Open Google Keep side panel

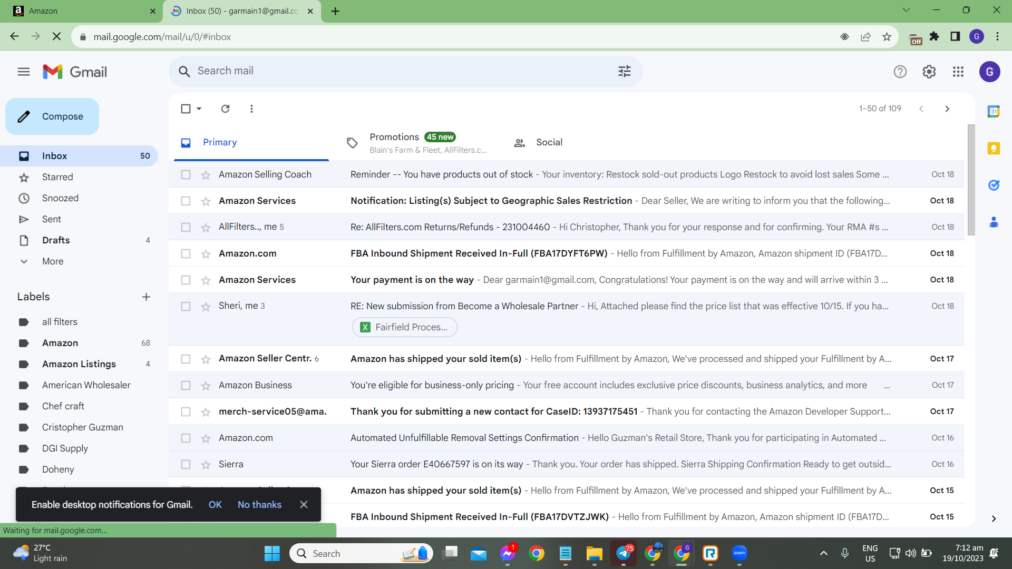point(994,148)
